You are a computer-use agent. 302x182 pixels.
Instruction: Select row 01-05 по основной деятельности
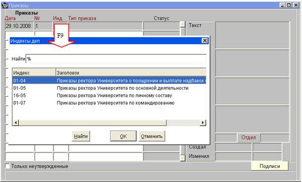109,88
